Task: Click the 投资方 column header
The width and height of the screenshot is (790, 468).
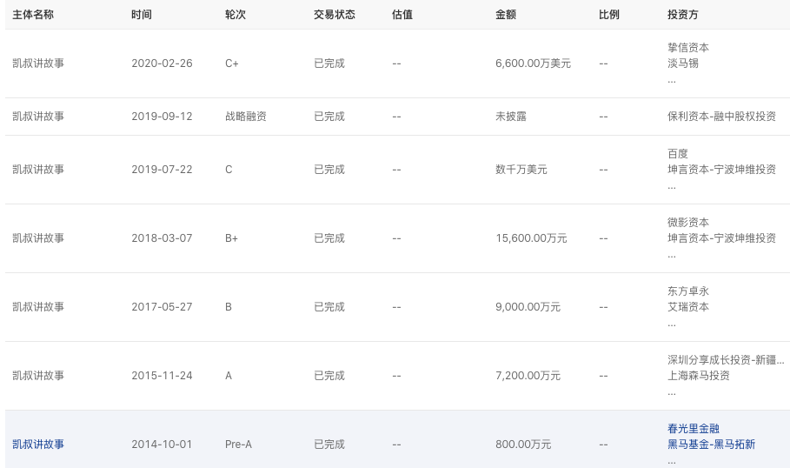Action: pos(683,15)
